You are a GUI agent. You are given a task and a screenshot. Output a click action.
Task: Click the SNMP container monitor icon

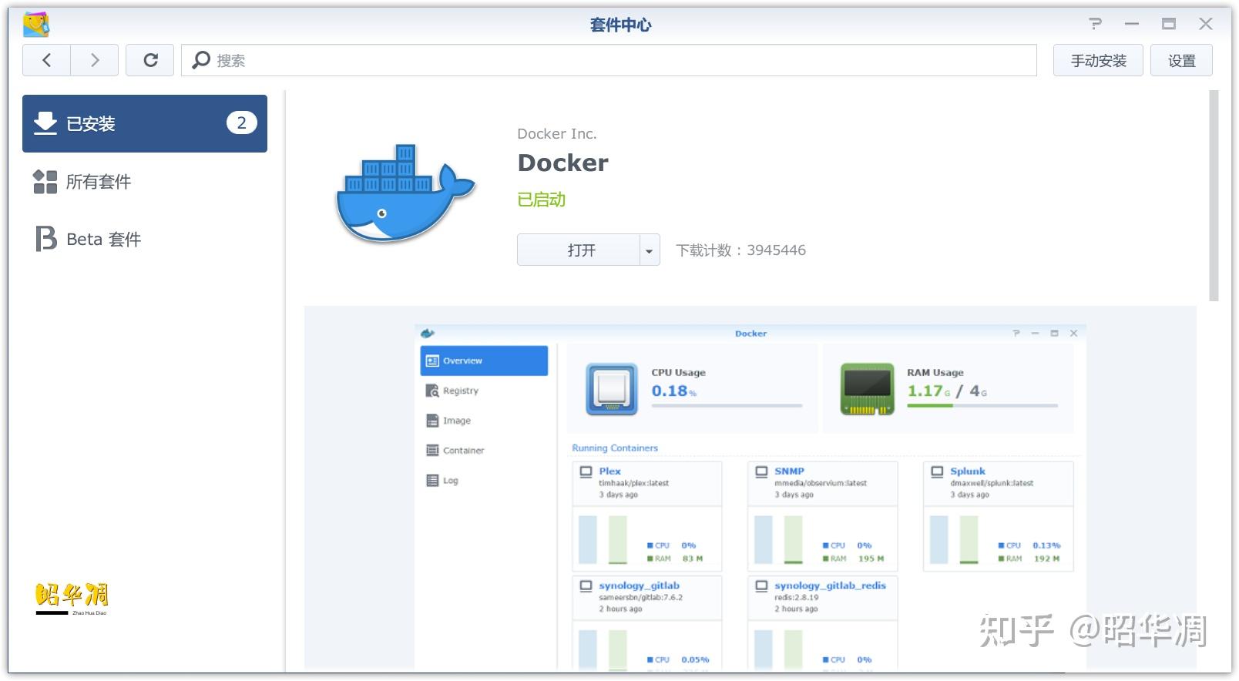(761, 471)
